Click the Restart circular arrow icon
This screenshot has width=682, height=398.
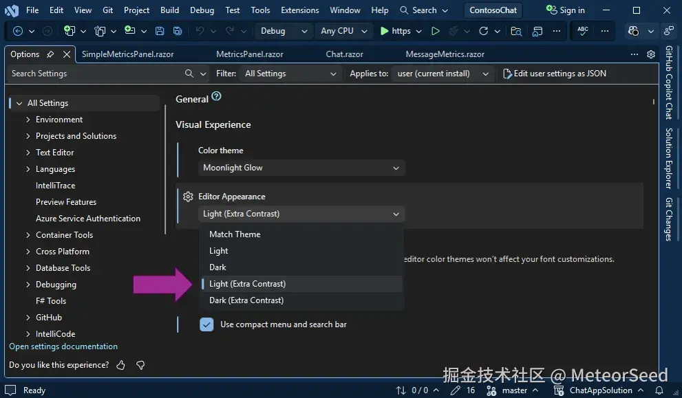483,31
